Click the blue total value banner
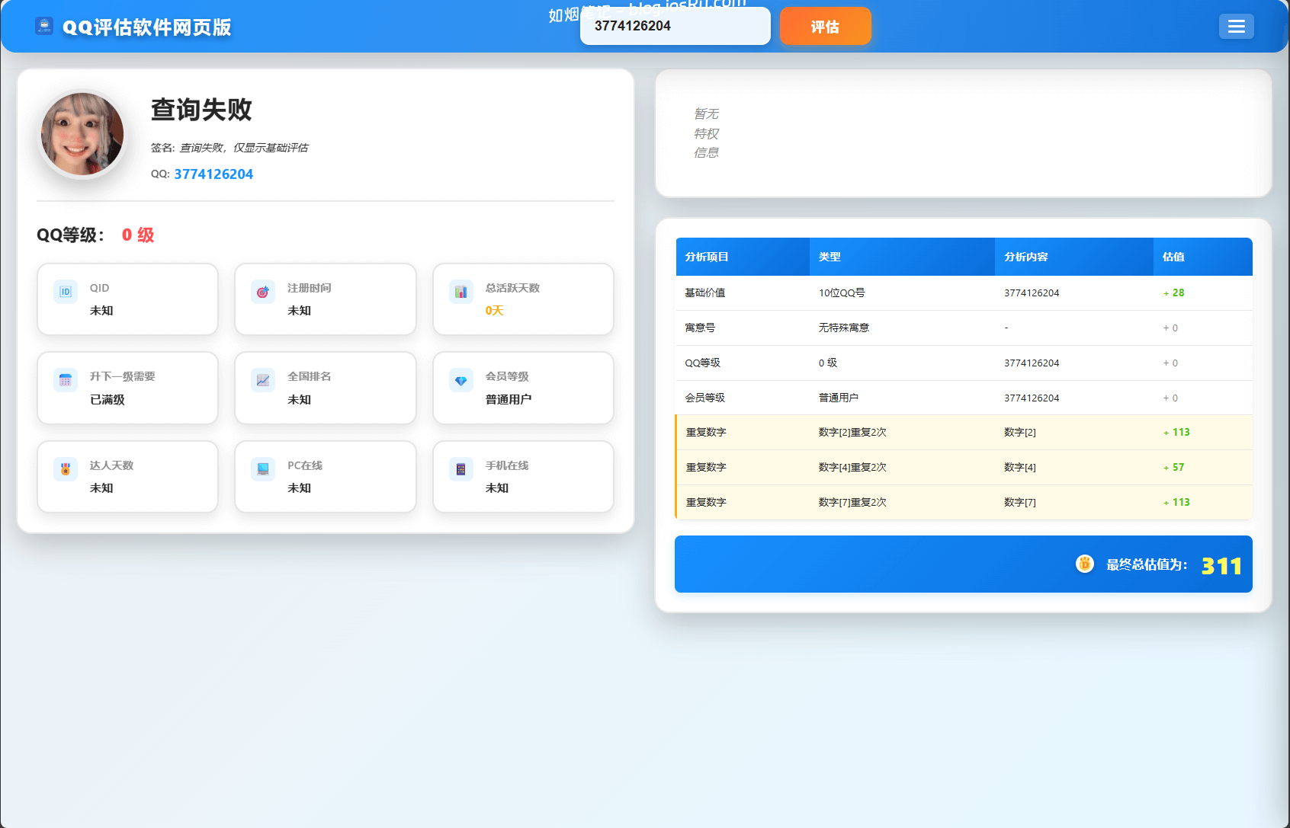The image size is (1290, 828). (963, 564)
